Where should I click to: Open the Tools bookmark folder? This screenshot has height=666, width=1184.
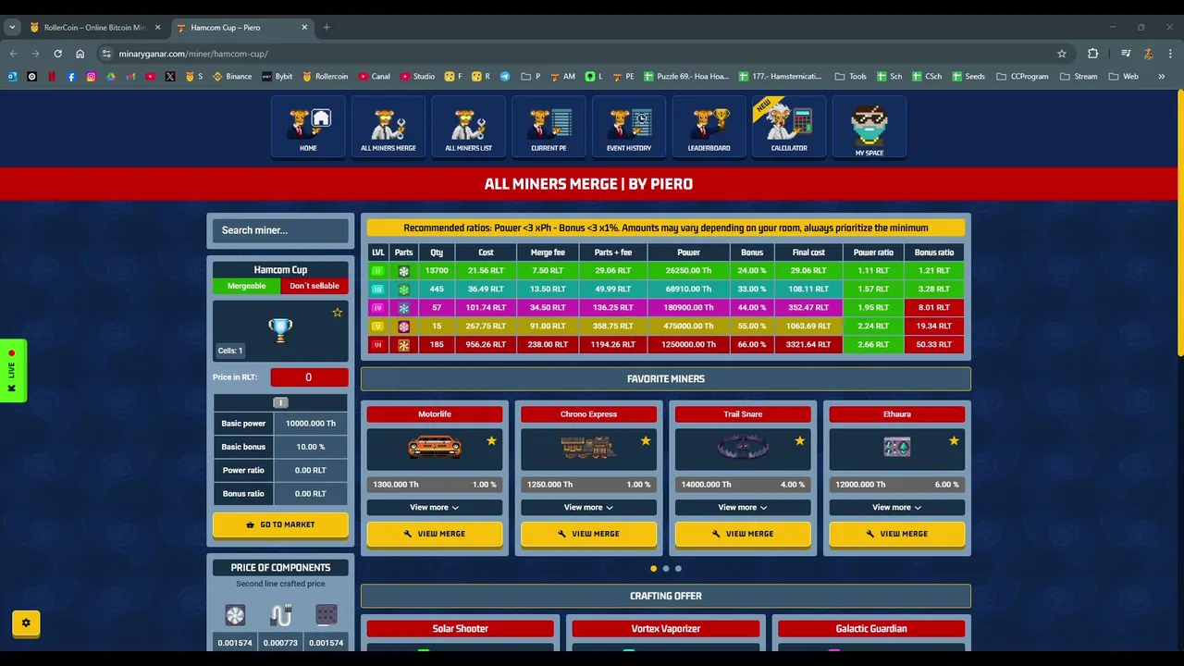851,77
